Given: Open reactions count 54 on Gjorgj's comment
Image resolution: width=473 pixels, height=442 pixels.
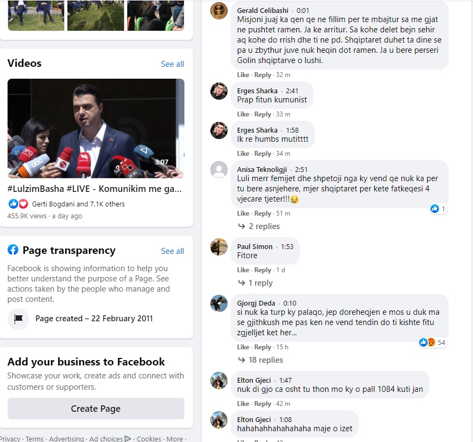Looking at the screenshot, I should 433,342.
